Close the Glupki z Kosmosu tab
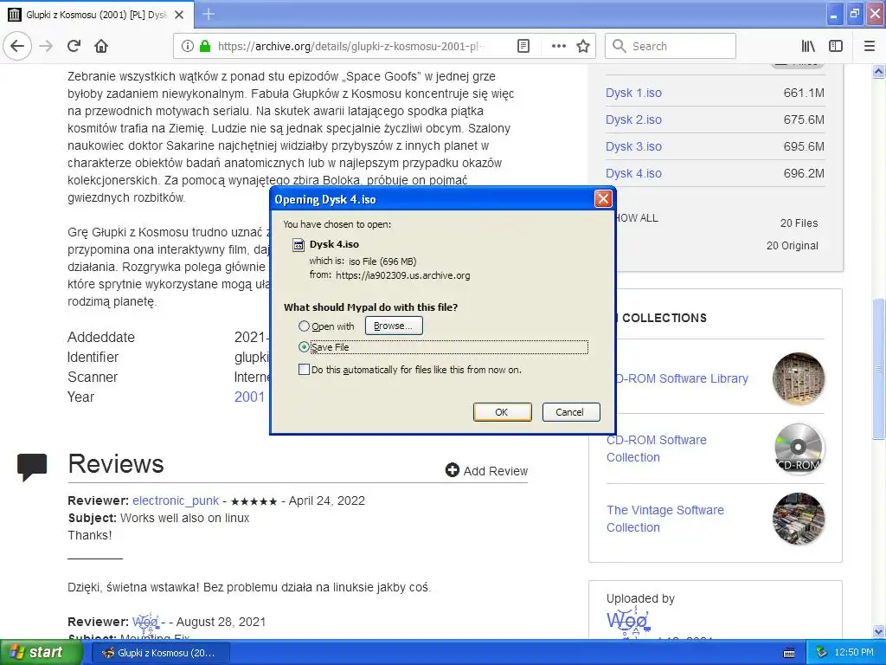The height and width of the screenshot is (665, 886). [179, 15]
